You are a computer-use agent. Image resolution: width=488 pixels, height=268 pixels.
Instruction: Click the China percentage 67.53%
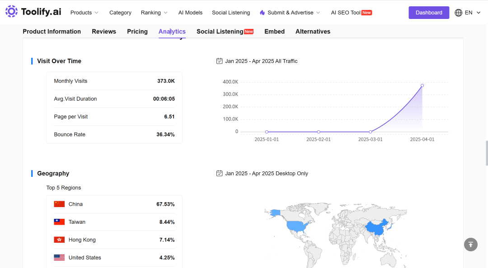pos(165,204)
